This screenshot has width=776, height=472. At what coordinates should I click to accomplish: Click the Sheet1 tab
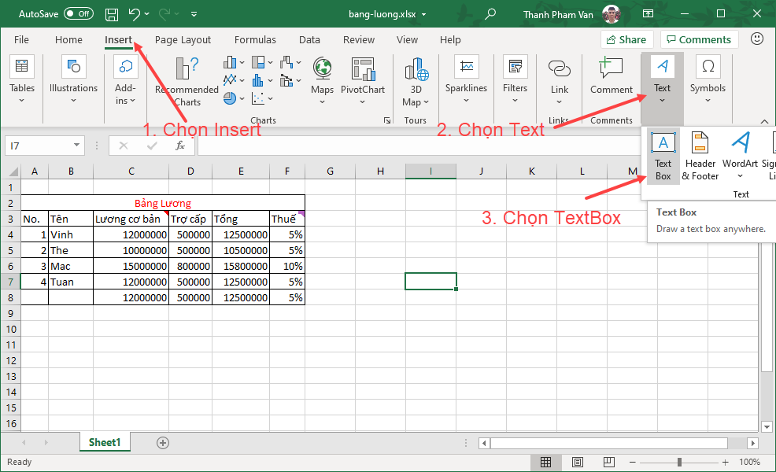105,442
